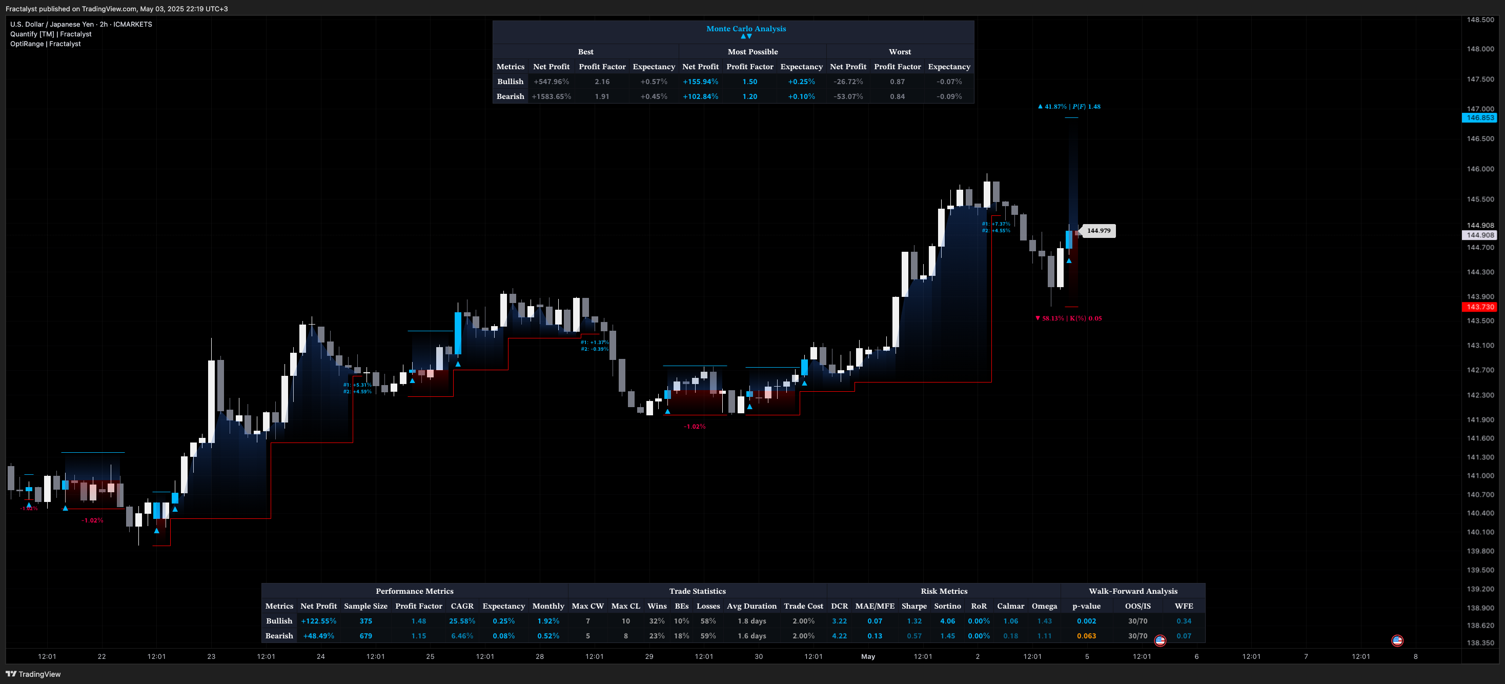Click the '#1: +5.31%' trade result label
1505x684 pixels.
357,385
